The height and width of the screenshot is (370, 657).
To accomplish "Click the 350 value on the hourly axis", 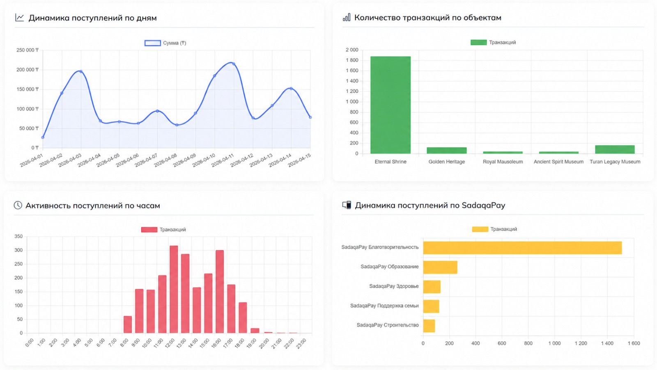I will pyautogui.click(x=18, y=236).
